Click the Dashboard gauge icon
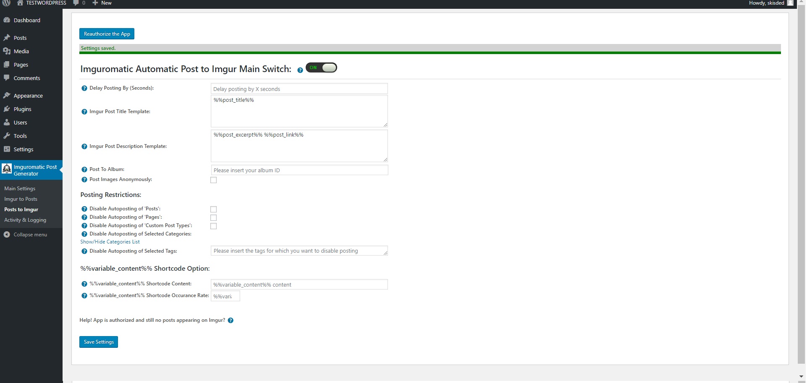The image size is (807, 383). pyautogui.click(x=7, y=20)
